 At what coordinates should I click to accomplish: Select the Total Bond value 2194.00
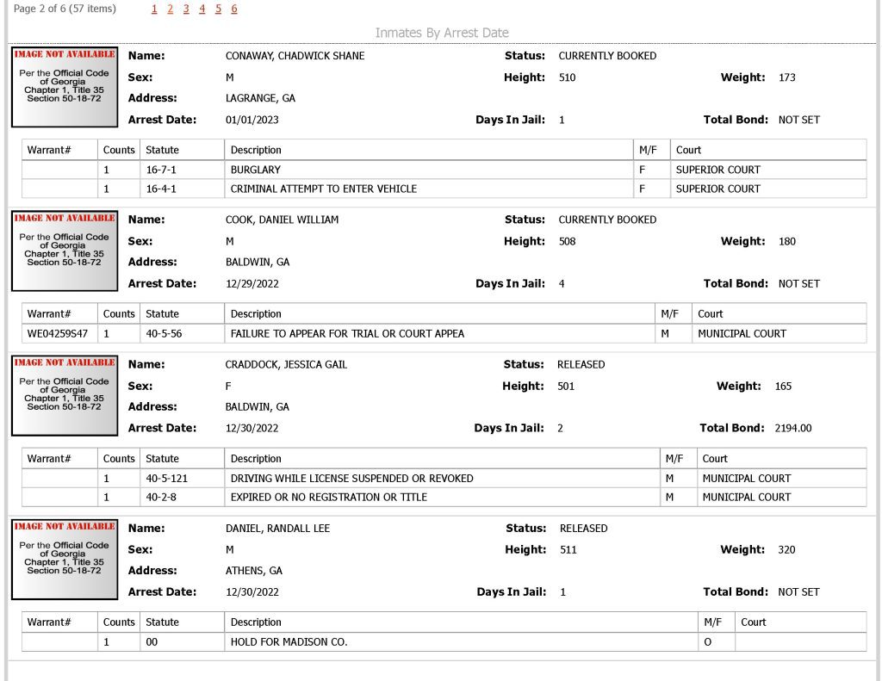(x=793, y=428)
